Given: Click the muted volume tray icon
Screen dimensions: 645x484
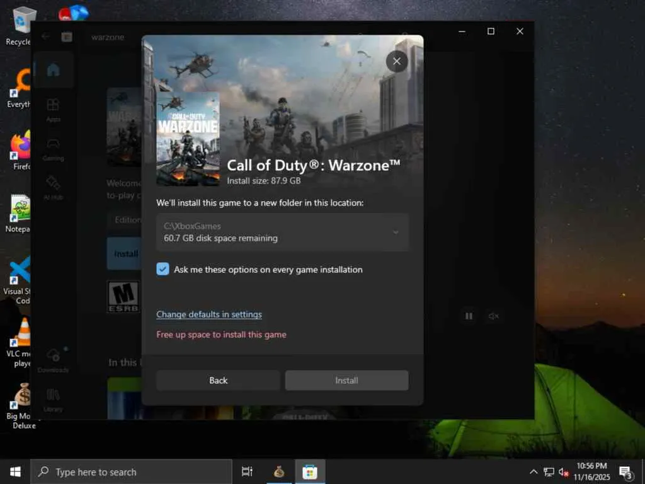Looking at the screenshot, I should [564, 471].
